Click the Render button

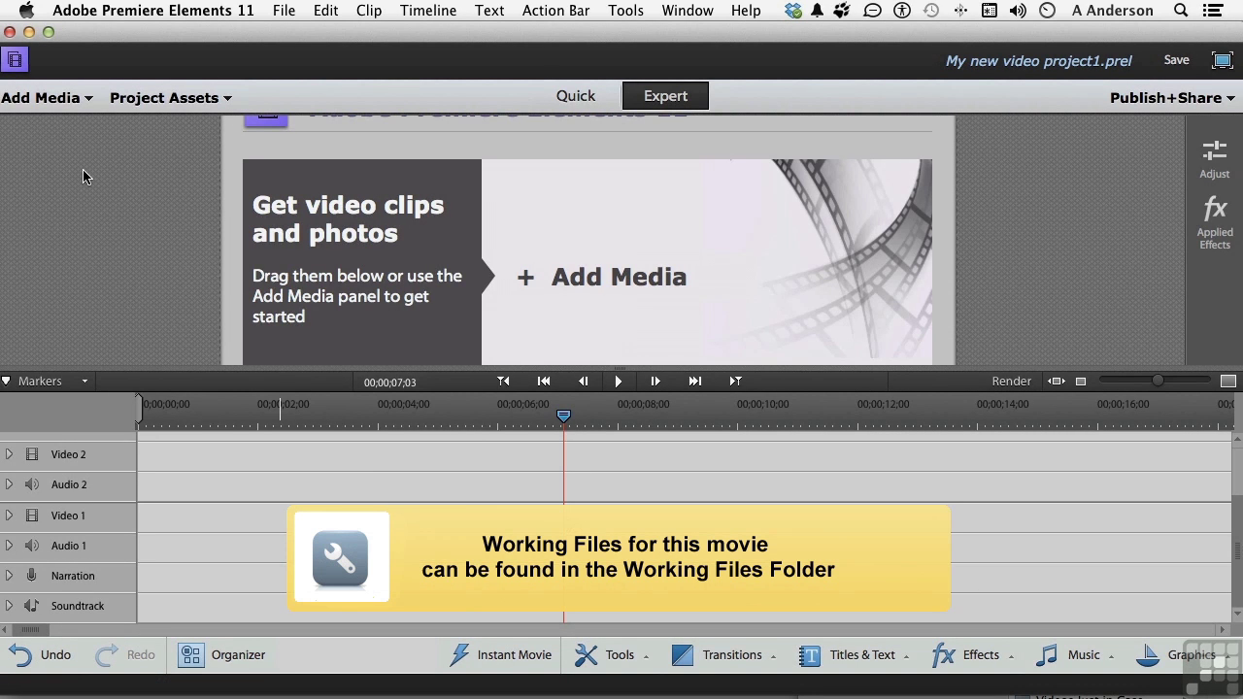(1011, 382)
